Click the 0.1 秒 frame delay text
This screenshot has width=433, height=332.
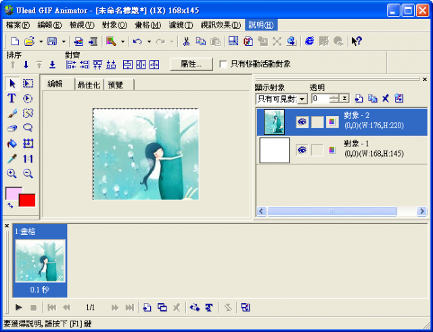click(x=40, y=289)
